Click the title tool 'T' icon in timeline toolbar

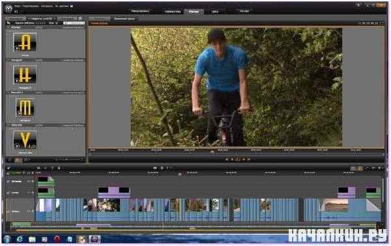pos(52,169)
